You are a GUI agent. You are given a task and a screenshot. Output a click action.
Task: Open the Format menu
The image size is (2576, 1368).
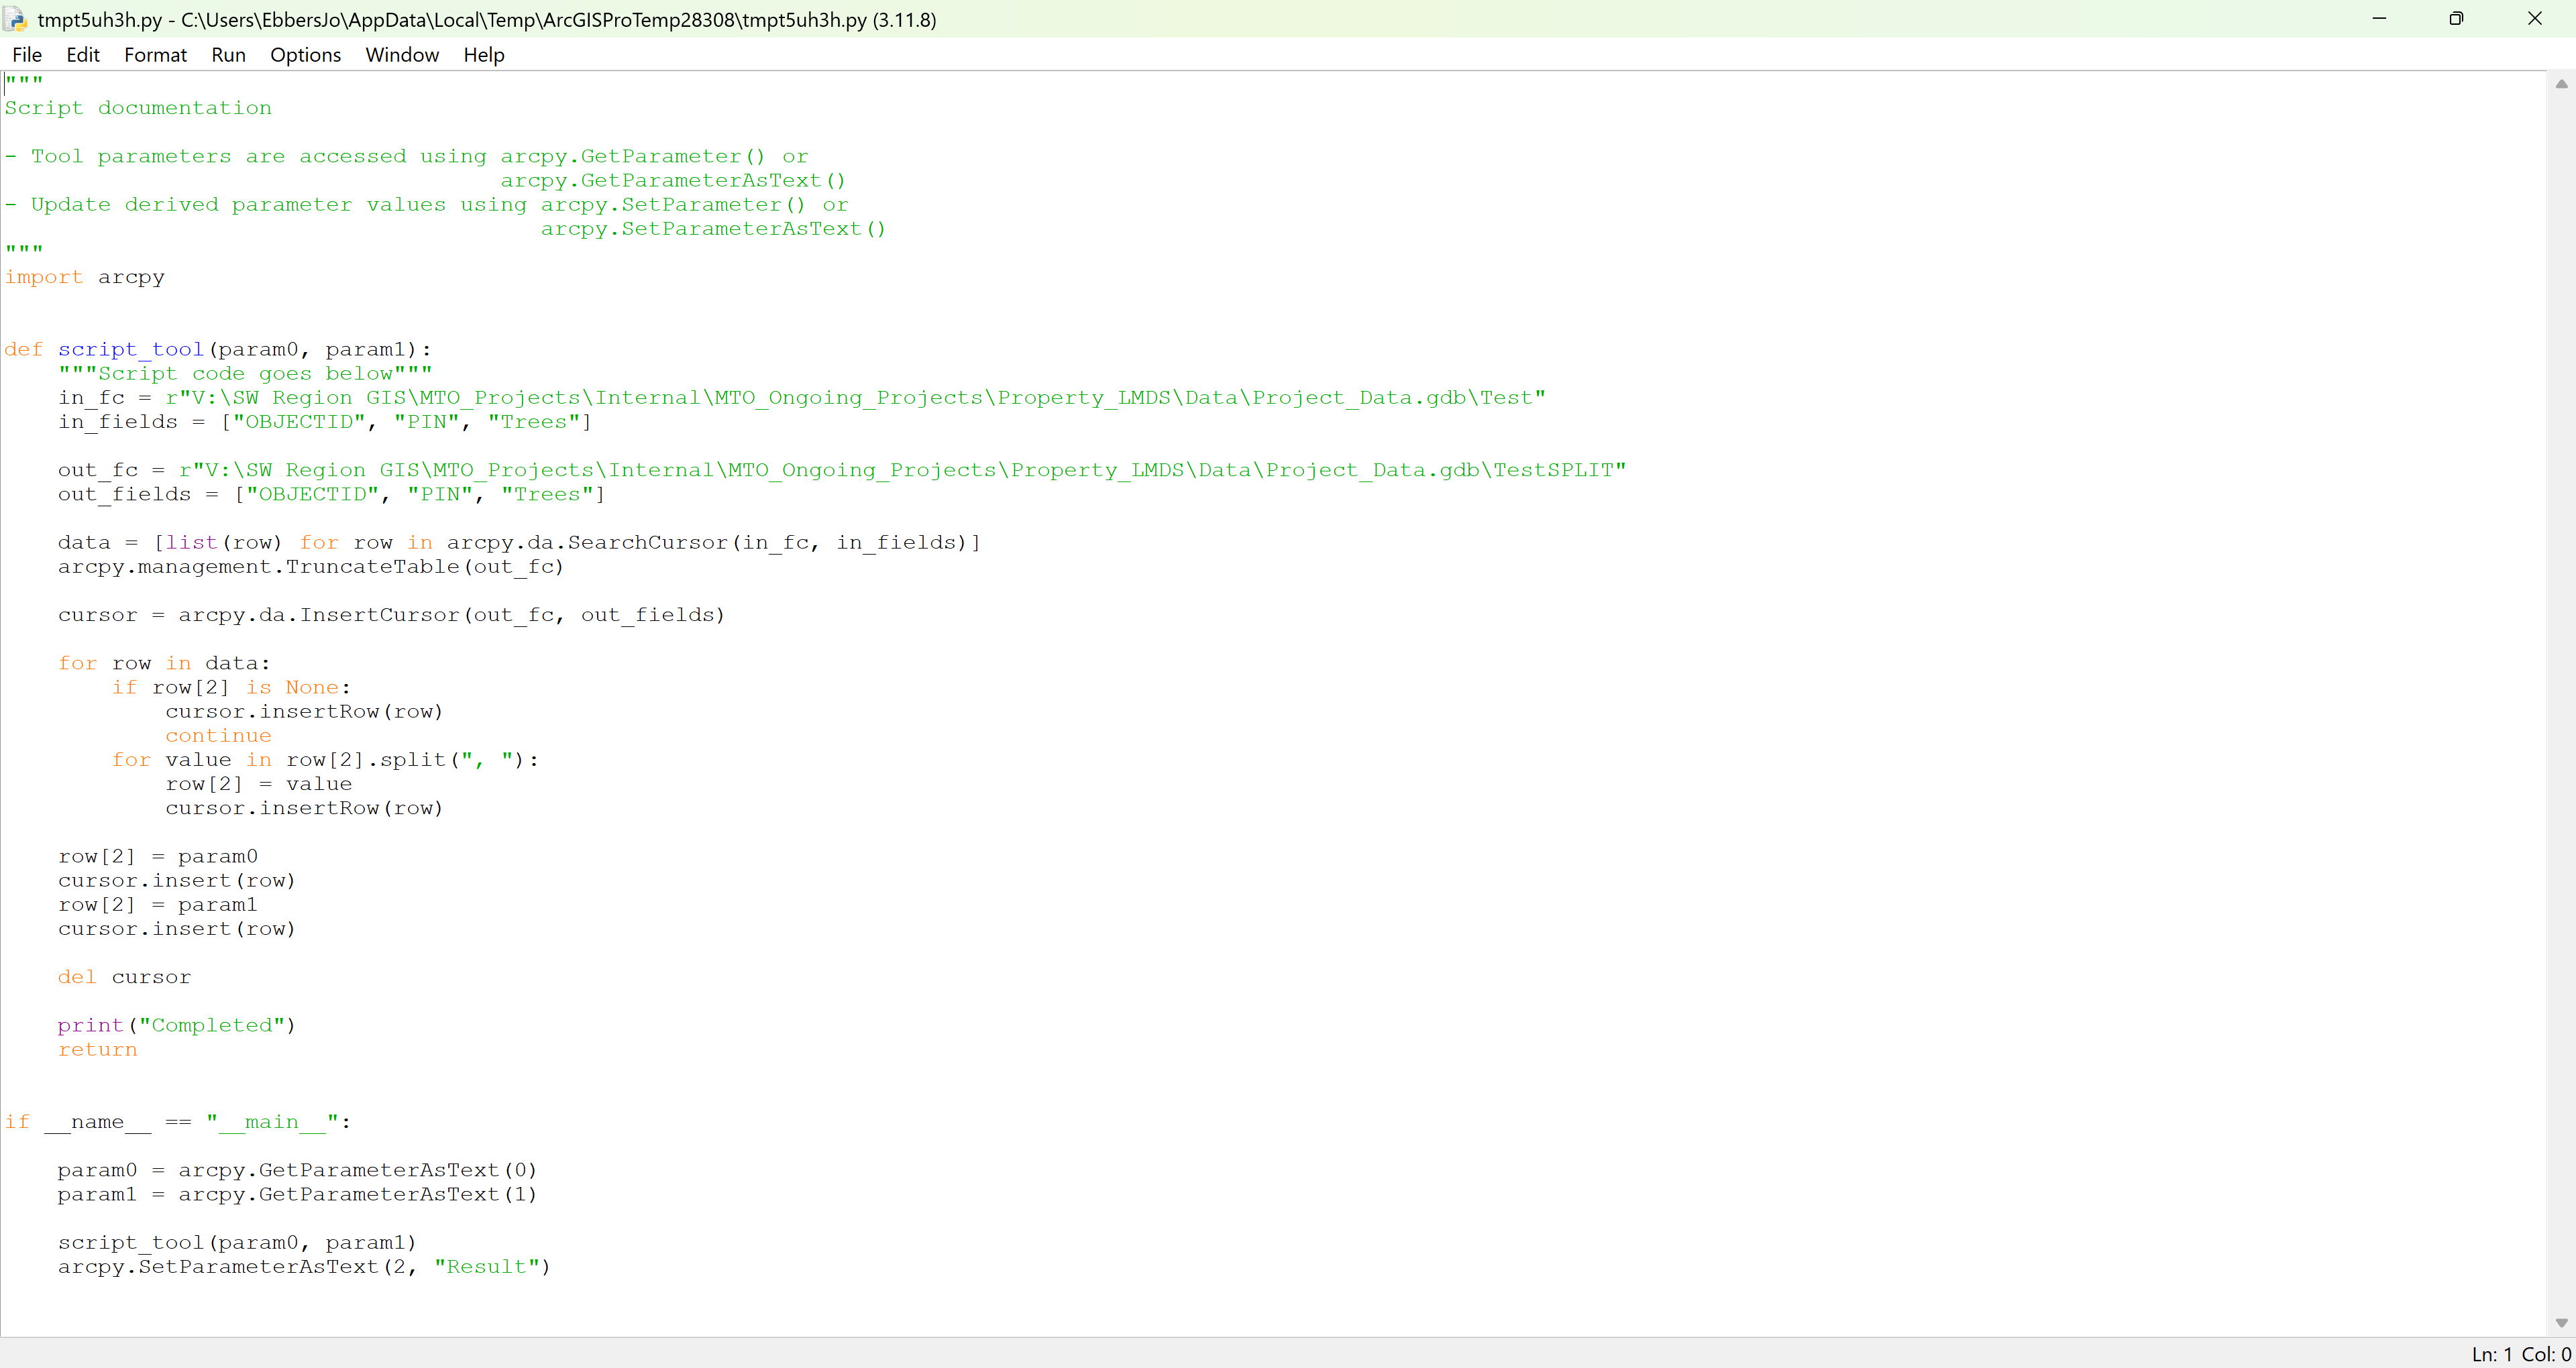click(x=155, y=55)
